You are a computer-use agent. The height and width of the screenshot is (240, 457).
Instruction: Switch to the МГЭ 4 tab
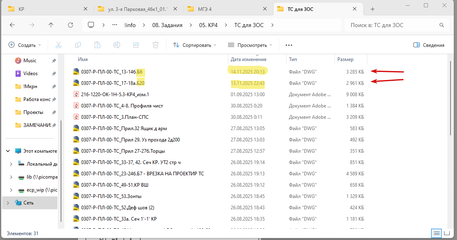[228, 9]
